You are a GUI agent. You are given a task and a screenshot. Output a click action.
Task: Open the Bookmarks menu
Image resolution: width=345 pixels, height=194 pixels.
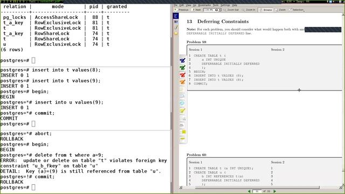pyautogui.click(x=204, y=5)
